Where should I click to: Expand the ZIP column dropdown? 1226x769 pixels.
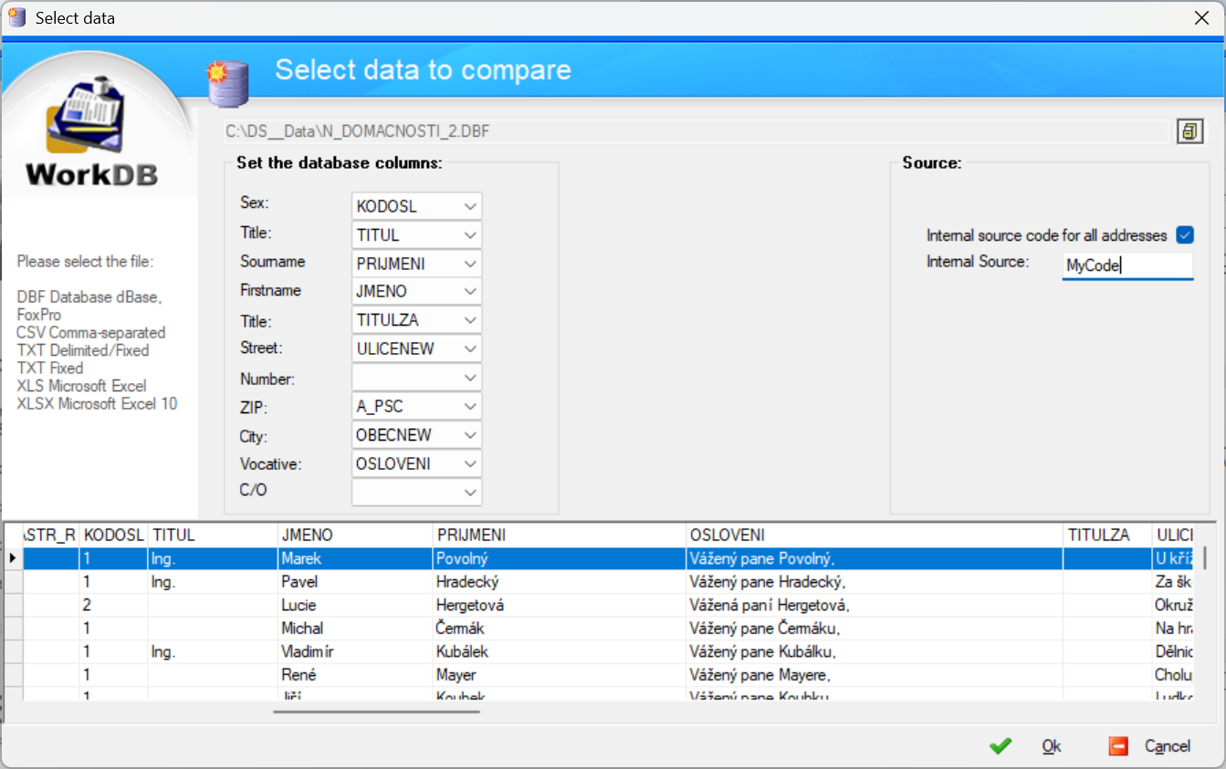470,406
